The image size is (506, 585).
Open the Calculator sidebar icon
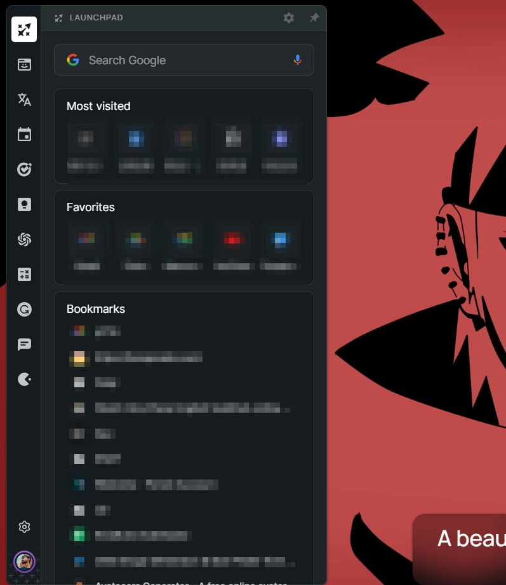[x=24, y=275]
